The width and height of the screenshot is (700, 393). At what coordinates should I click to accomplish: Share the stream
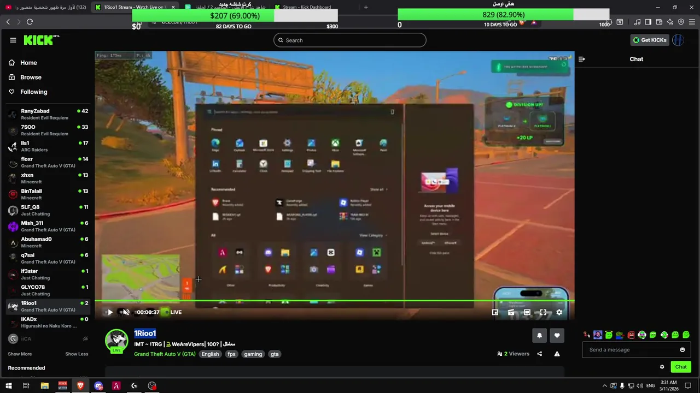(539, 354)
